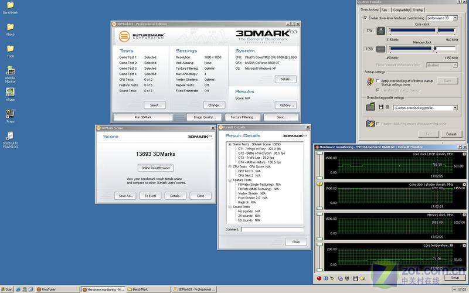Image resolution: width=469 pixels, height=293 pixels.
Task: Click the Change button under Settings
Action: (x=214, y=105)
